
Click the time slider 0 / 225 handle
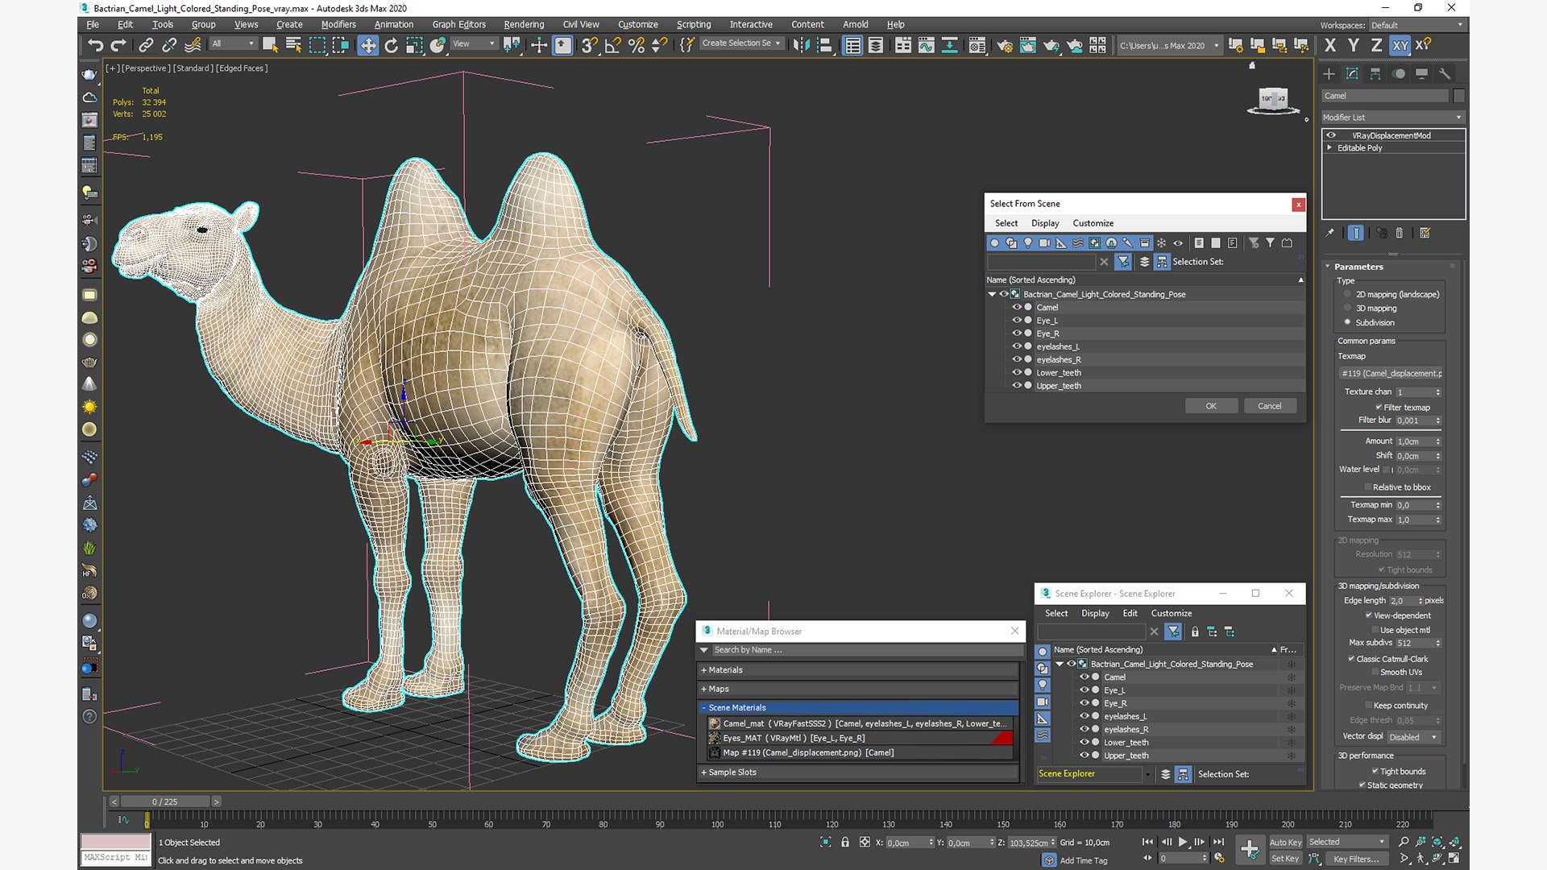(165, 802)
